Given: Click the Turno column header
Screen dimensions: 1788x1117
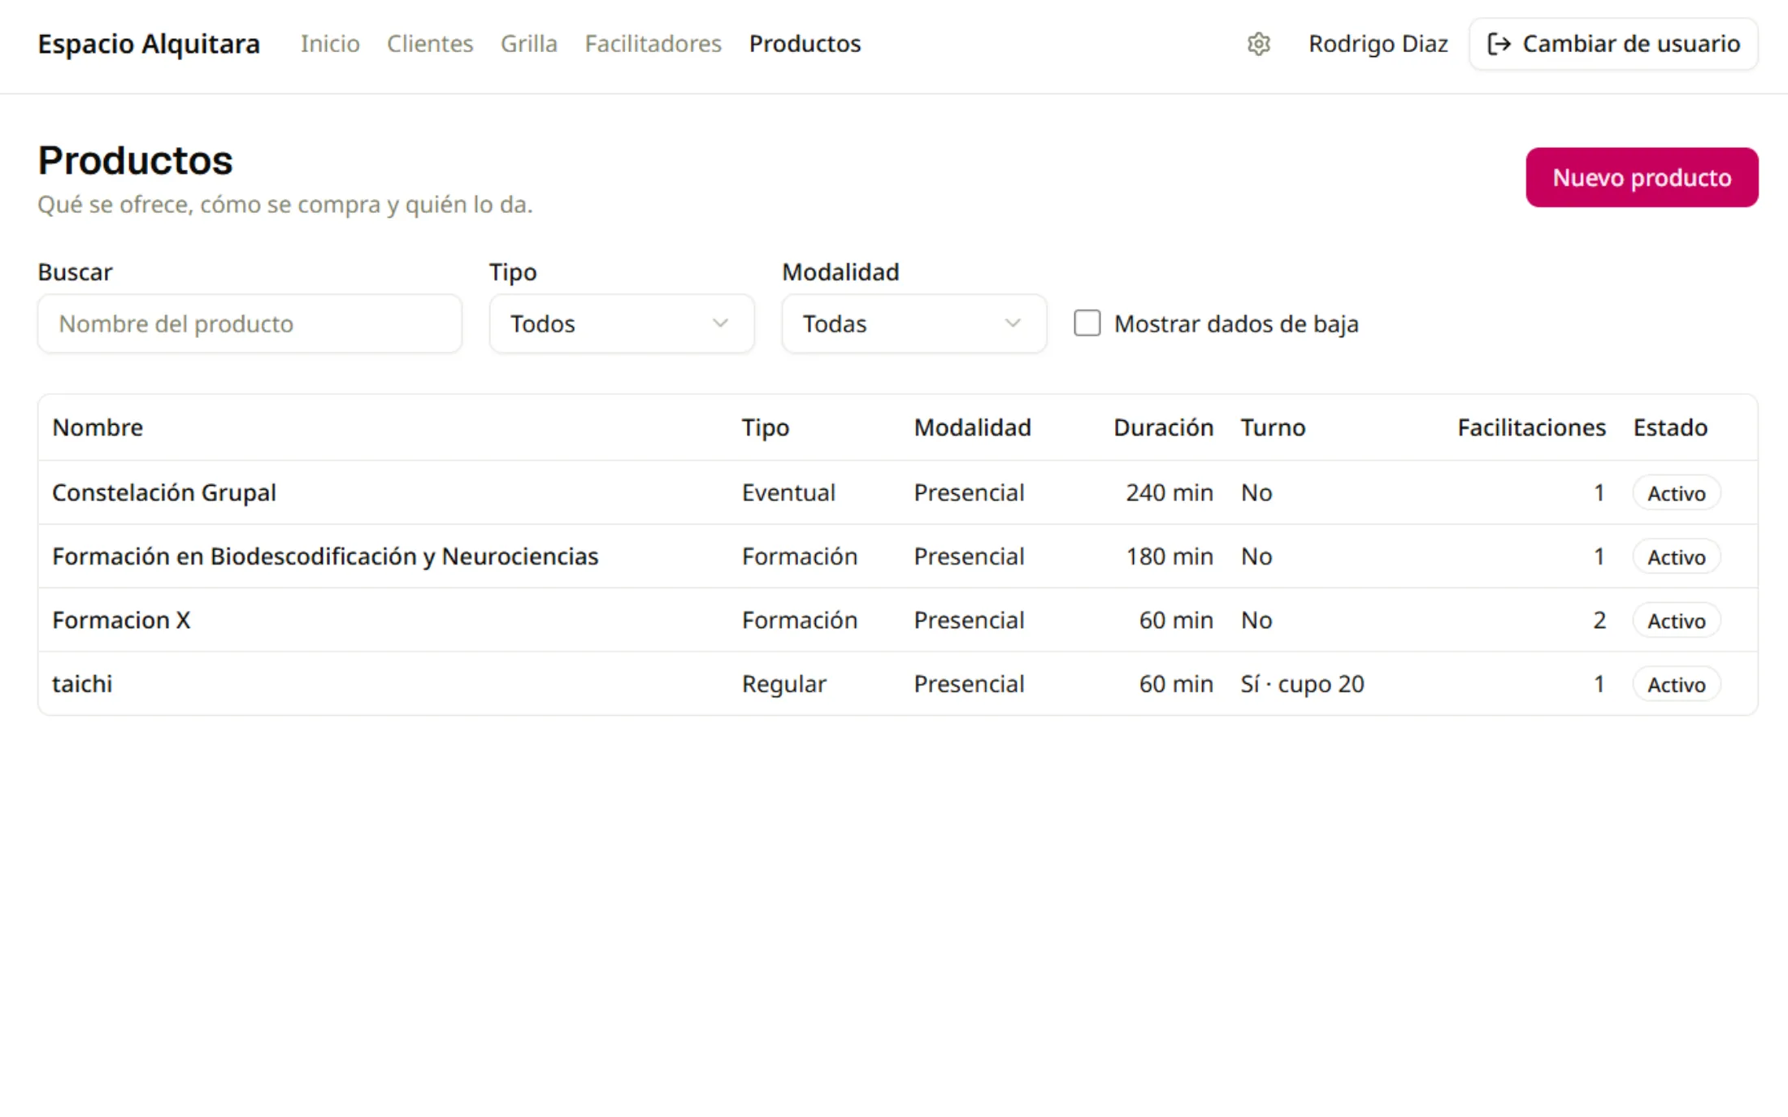Looking at the screenshot, I should 1273,427.
